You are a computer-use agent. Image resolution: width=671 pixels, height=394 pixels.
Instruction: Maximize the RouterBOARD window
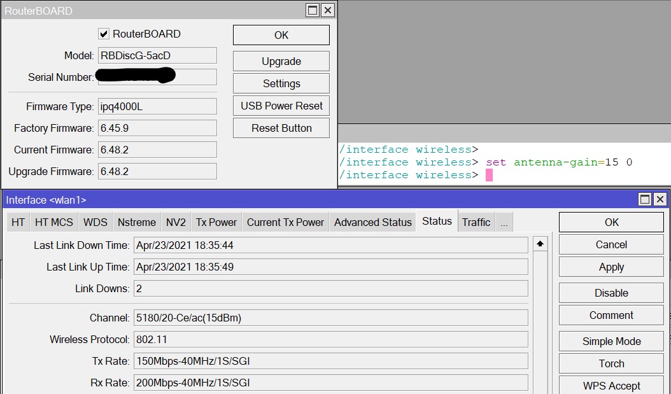point(313,10)
